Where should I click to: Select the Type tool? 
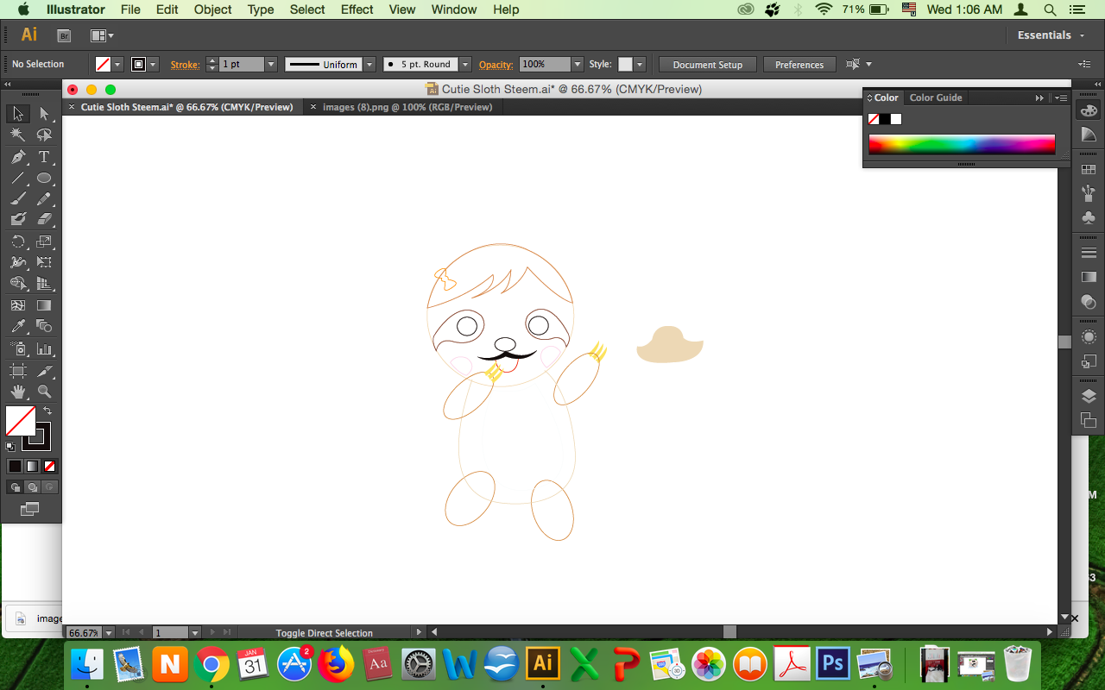point(44,157)
